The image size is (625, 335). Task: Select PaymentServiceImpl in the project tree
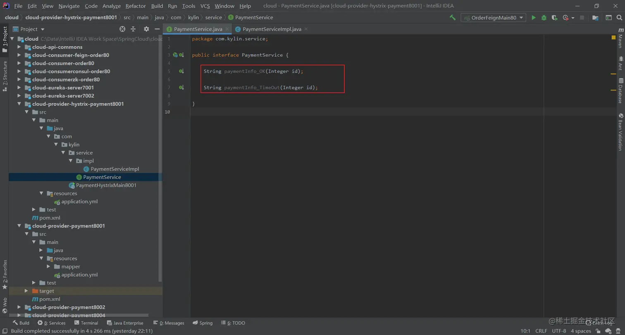tap(115, 169)
